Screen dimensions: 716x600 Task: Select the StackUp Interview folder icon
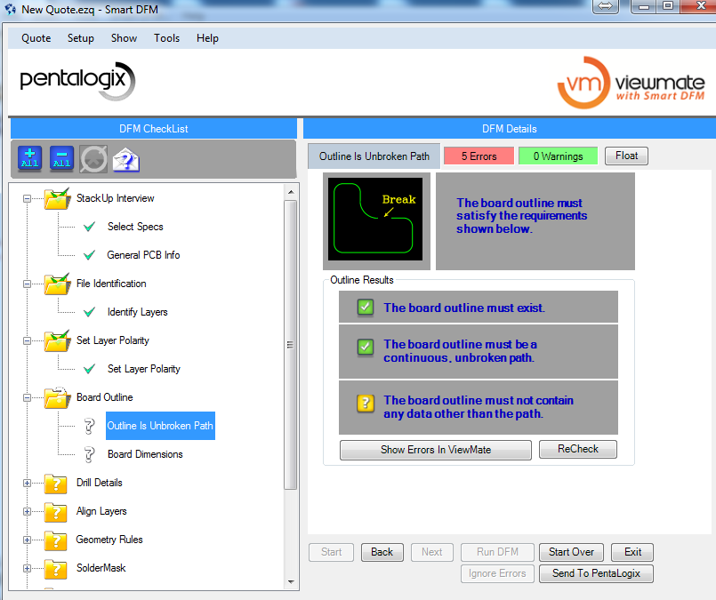[x=57, y=198]
